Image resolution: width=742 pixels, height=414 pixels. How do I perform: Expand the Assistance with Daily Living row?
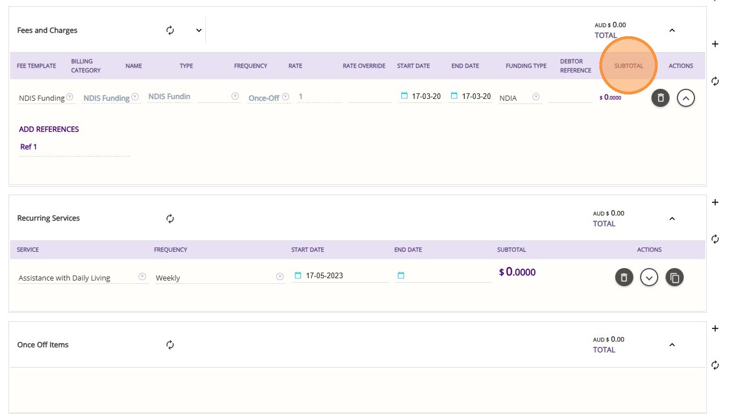point(649,277)
